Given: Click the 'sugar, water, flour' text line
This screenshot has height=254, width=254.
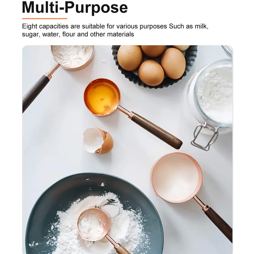Looking at the screenshot, I should [x=78, y=34].
